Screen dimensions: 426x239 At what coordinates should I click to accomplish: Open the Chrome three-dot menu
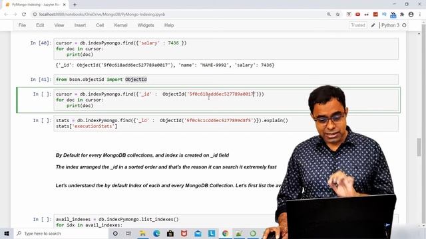tap(420, 15)
